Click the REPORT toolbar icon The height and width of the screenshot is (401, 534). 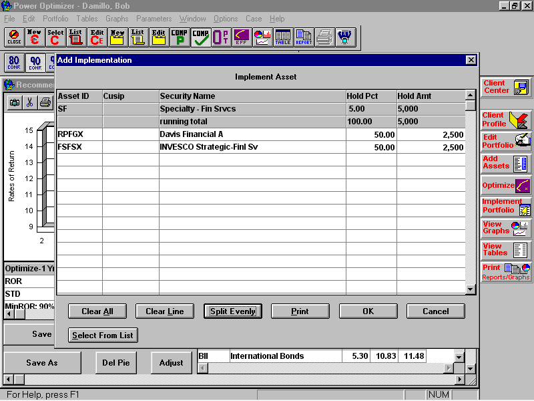click(x=303, y=37)
